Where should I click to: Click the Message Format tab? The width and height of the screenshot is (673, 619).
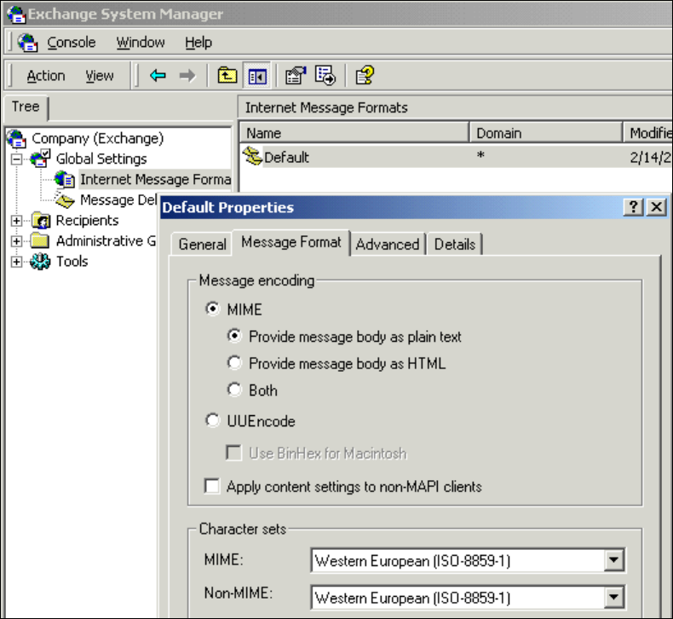[x=291, y=242]
